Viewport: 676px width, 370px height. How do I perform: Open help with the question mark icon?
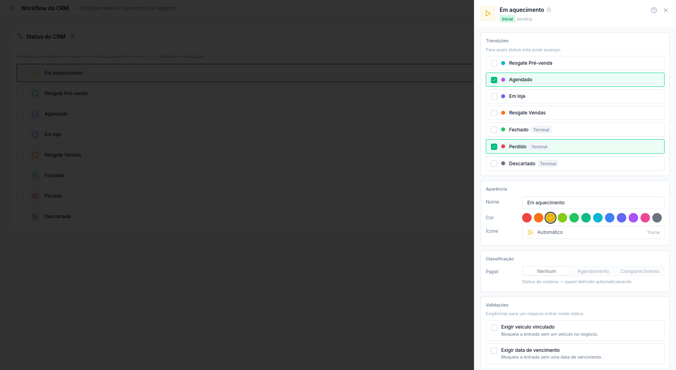[x=654, y=10]
